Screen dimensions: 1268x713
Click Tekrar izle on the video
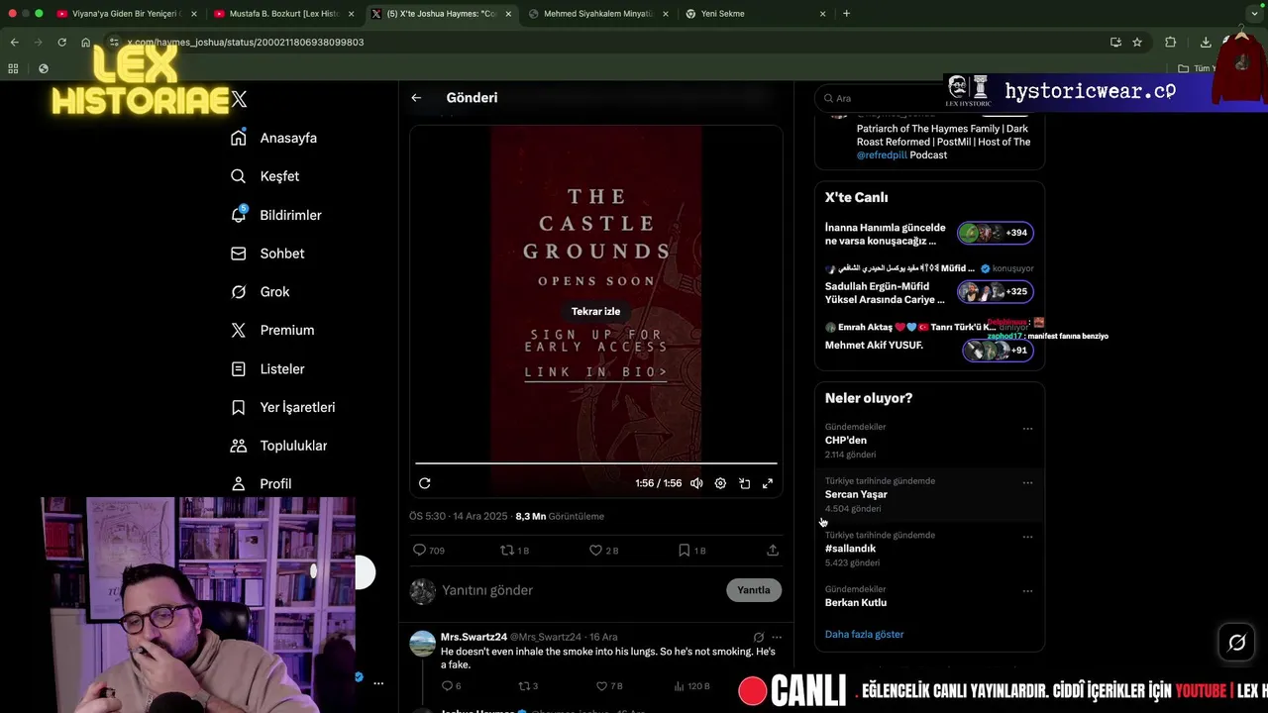[595, 311]
